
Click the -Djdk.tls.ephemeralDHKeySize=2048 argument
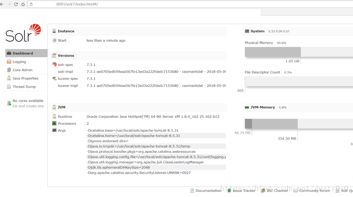tap(156, 167)
